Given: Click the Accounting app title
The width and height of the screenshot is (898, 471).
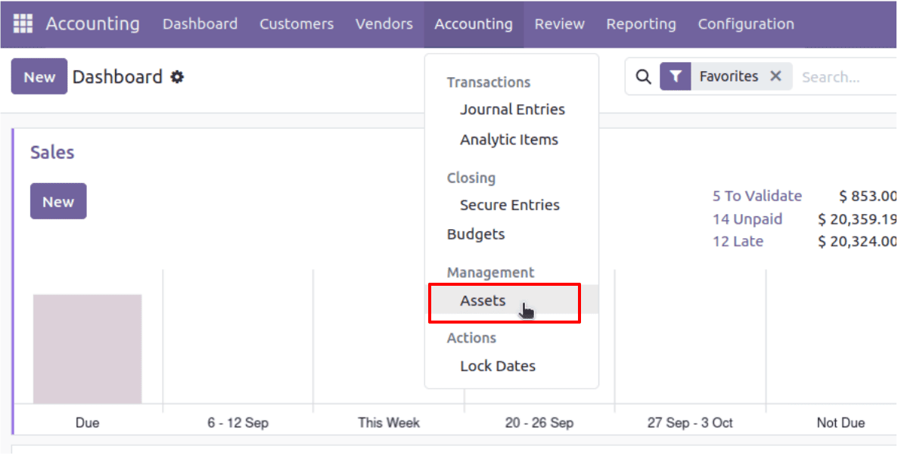Looking at the screenshot, I should pyautogui.click(x=93, y=23).
